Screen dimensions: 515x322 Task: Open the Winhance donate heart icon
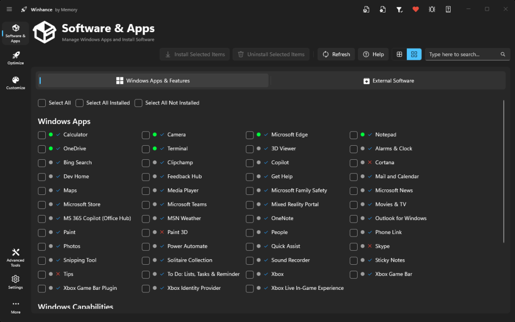click(415, 9)
